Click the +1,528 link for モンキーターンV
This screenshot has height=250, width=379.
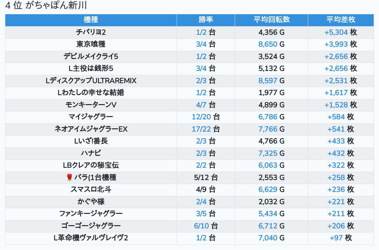click(x=336, y=105)
